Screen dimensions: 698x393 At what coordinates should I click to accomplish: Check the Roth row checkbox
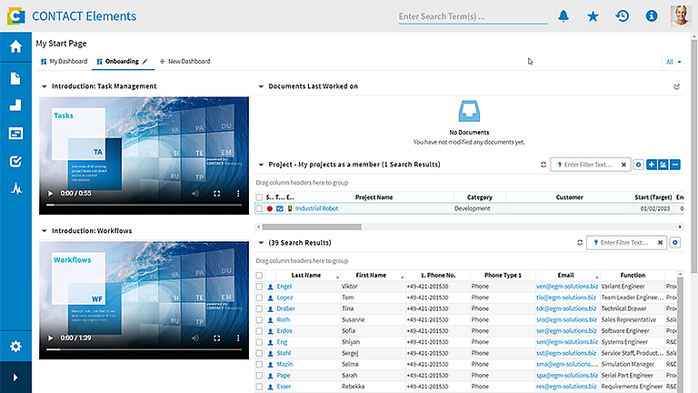click(259, 320)
